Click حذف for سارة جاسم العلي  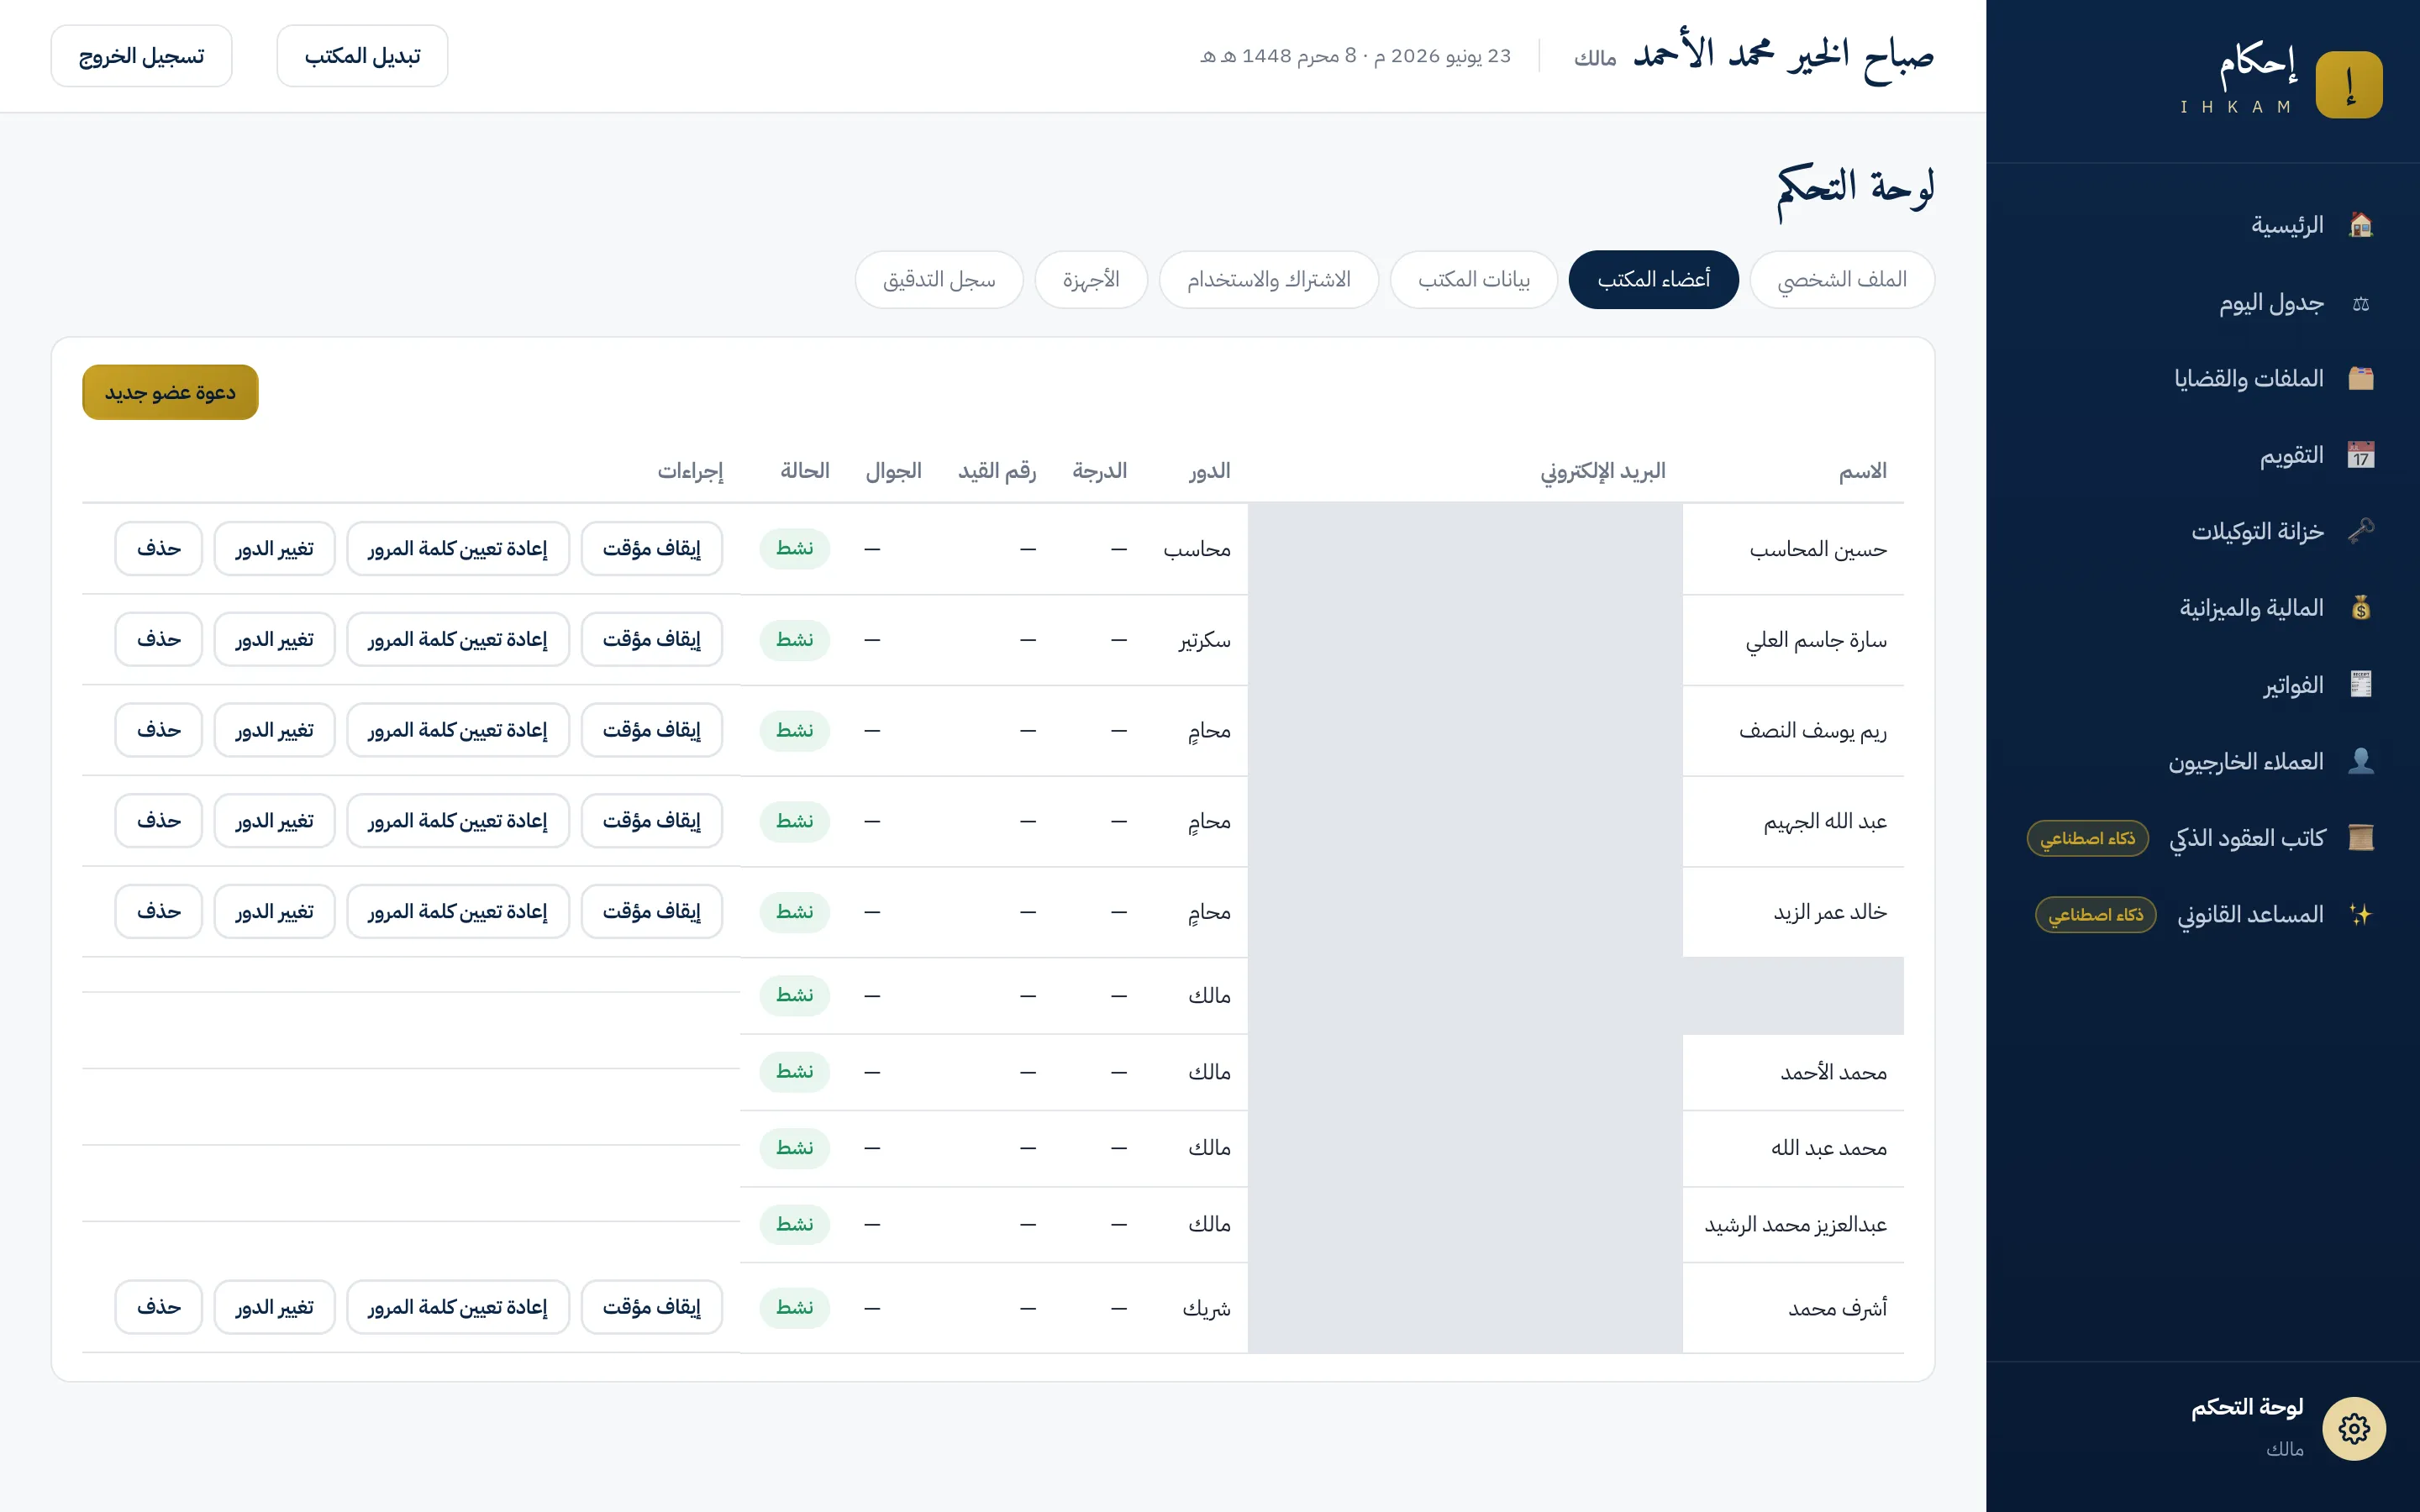click(158, 639)
